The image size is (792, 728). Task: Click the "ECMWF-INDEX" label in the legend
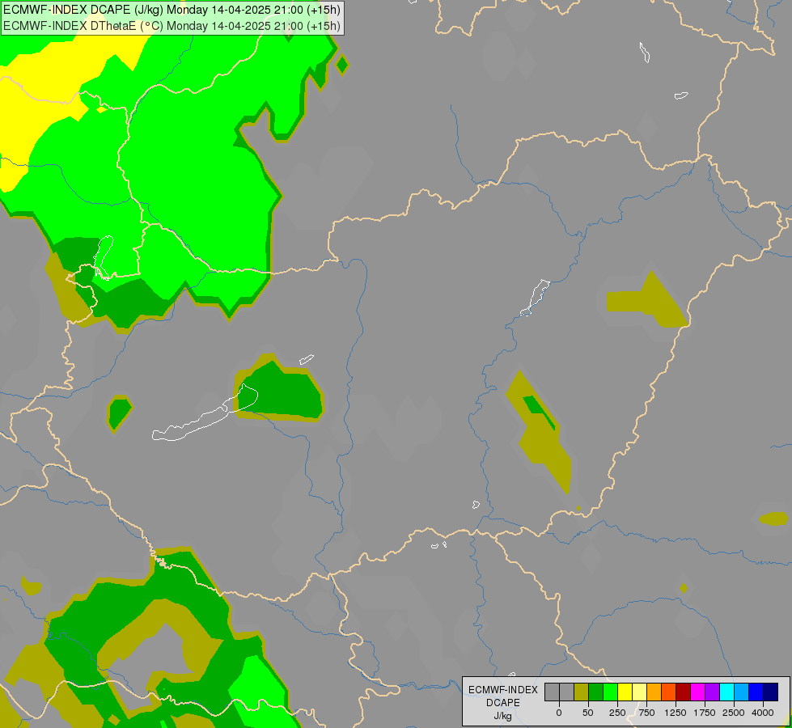point(503,690)
